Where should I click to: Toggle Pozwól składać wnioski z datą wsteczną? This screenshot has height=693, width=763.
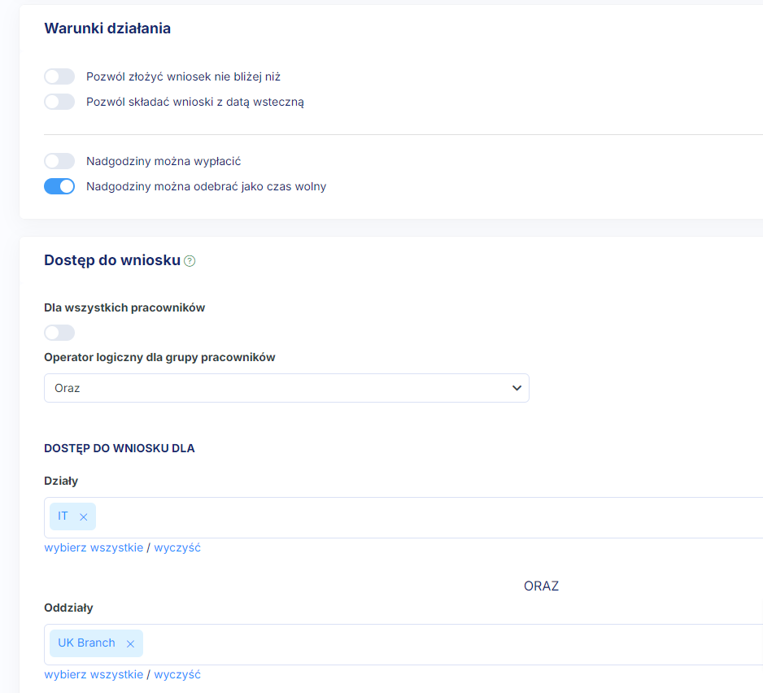click(59, 102)
